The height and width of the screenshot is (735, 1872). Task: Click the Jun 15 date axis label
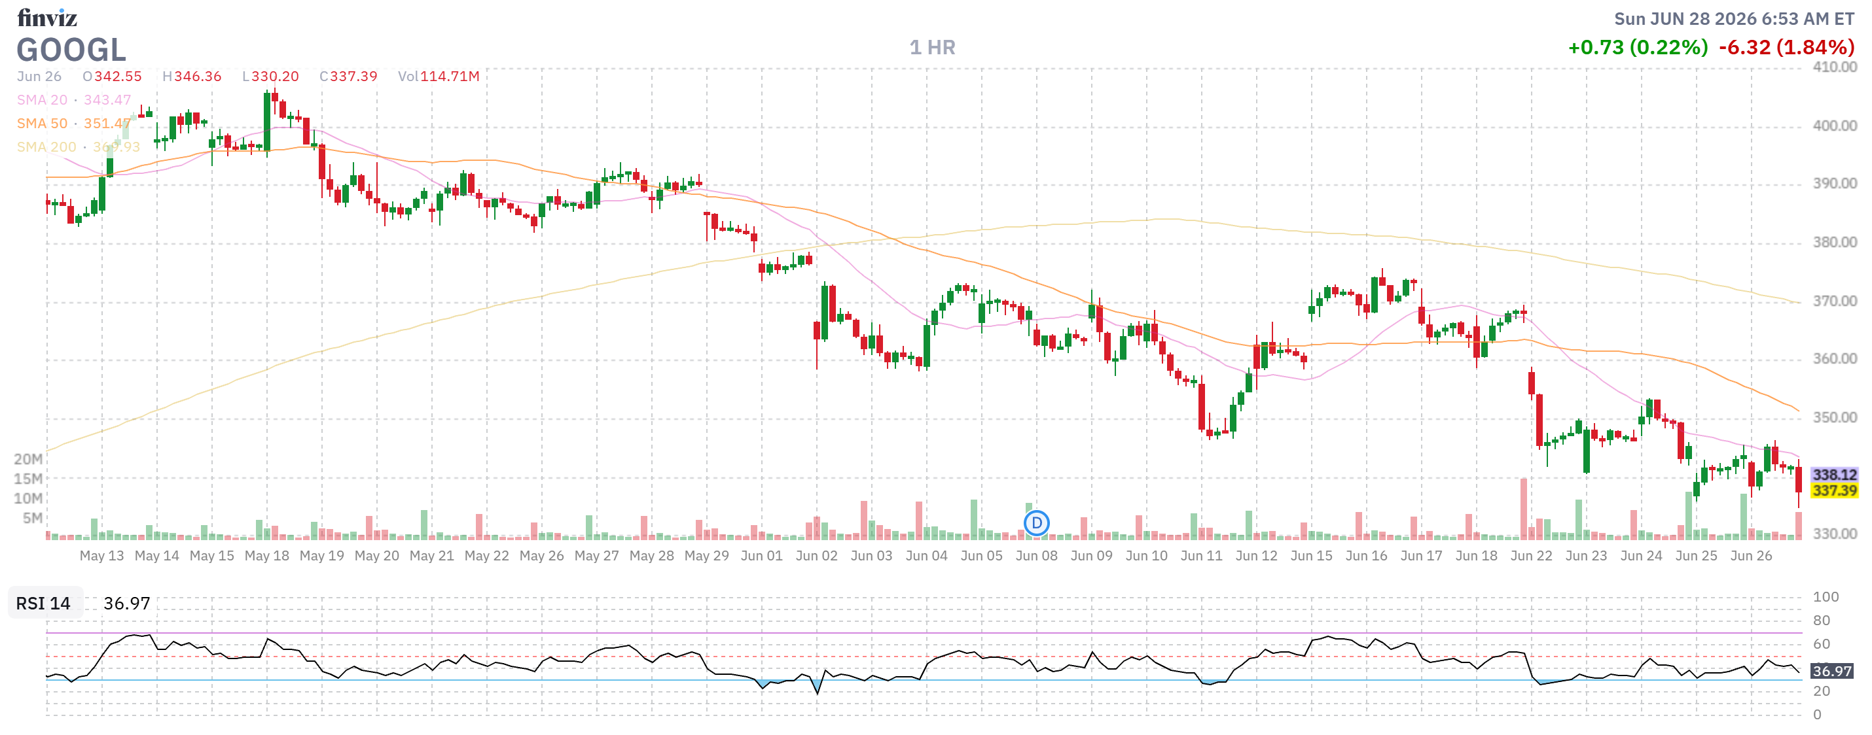(x=1312, y=556)
